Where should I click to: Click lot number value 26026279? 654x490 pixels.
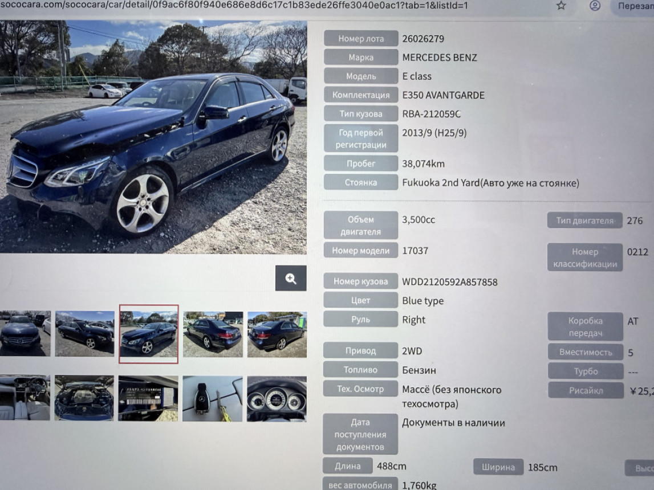click(423, 39)
